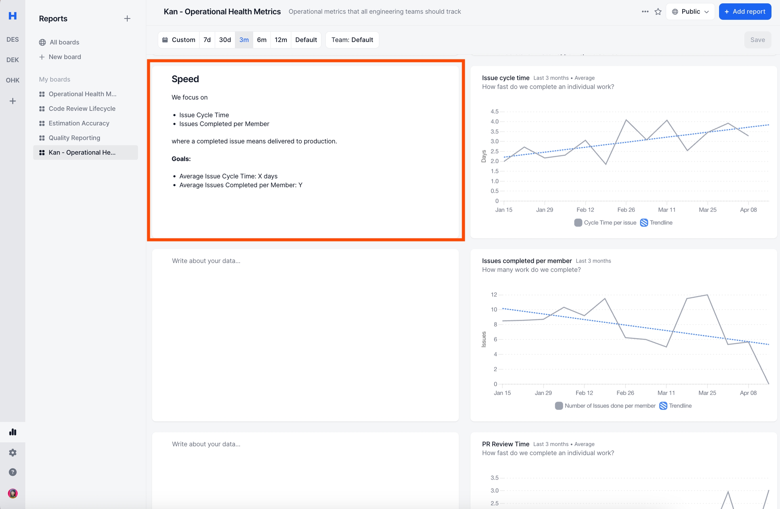Screen dimensions: 780x509
Task: Click the board description about engineering teams
Action: (375, 12)
